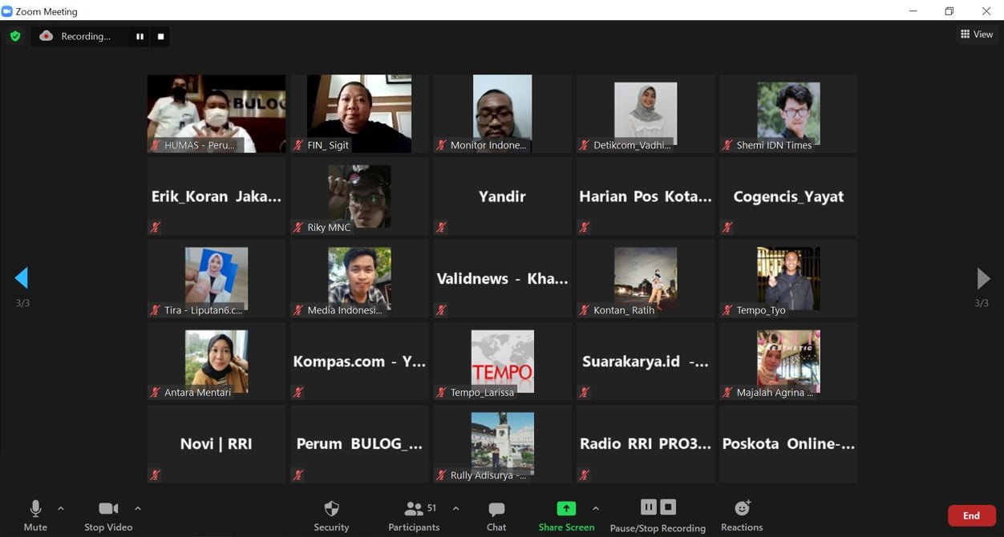
Task: Select the Poskota Online-... tile
Action: pos(788,444)
